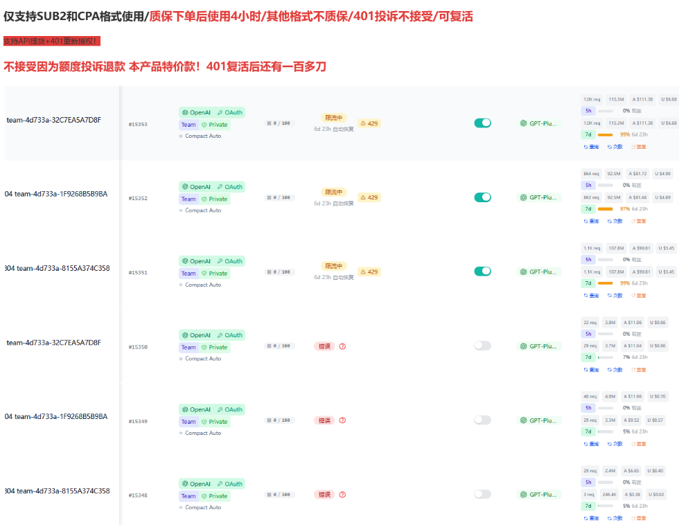
Task: Click the orange 重置 link in row #15353
Action: tap(639, 147)
